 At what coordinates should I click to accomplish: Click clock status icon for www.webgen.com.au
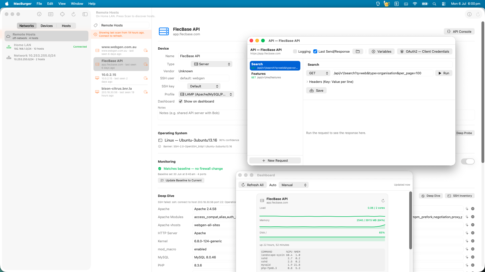(x=145, y=50)
